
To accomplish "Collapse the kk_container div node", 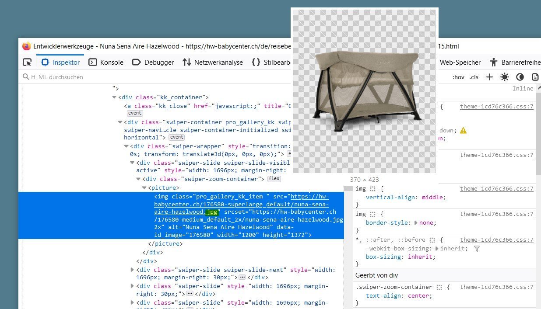I will [114, 97].
